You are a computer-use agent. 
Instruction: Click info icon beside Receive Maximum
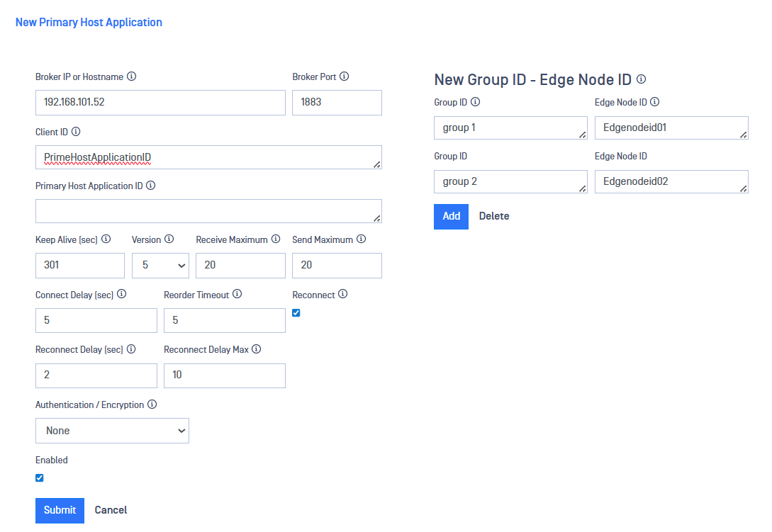(276, 239)
